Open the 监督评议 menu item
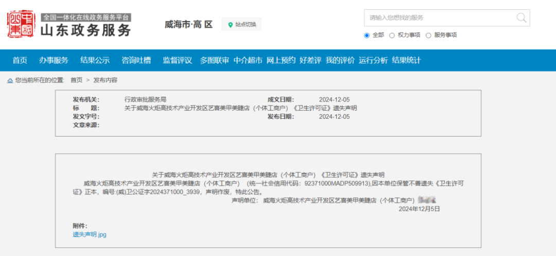This screenshot has height=256, width=556. (x=177, y=60)
